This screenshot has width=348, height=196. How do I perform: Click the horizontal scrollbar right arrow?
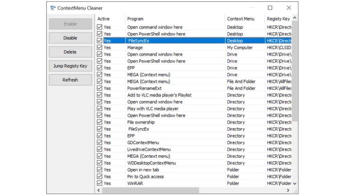pos(288,190)
